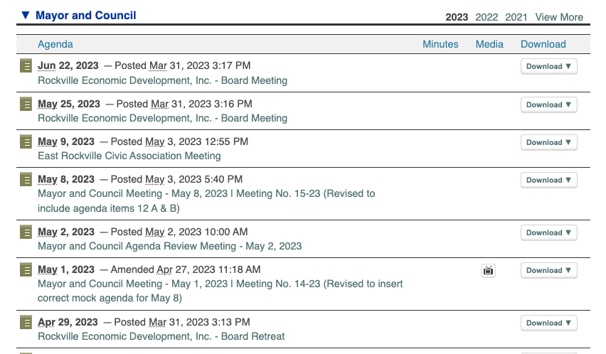Open Mayor and Council Agenda Review Meeting link
Viewport: 606px width, 354px height.
tap(169, 246)
